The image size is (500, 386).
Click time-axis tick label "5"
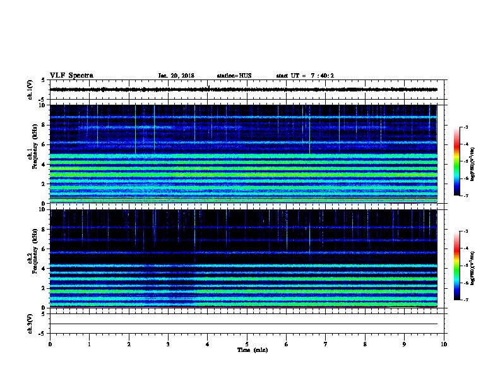[247, 344]
